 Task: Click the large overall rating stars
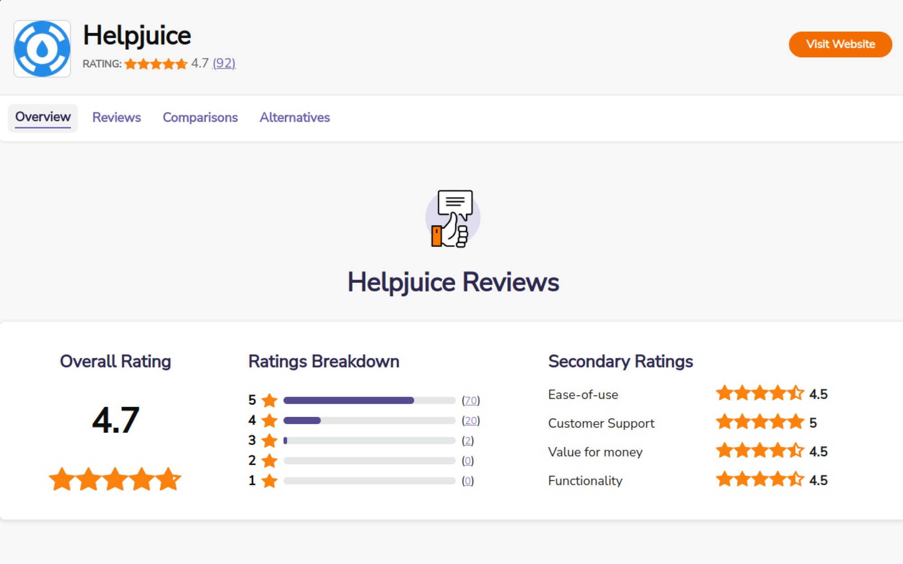tap(115, 479)
